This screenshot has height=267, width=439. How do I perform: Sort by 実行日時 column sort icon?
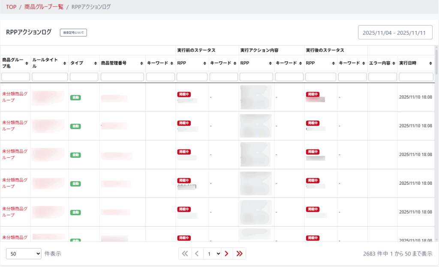point(432,63)
